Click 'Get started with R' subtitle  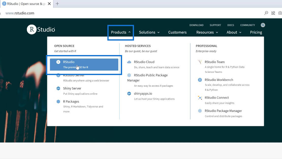(x=65, y=51)
